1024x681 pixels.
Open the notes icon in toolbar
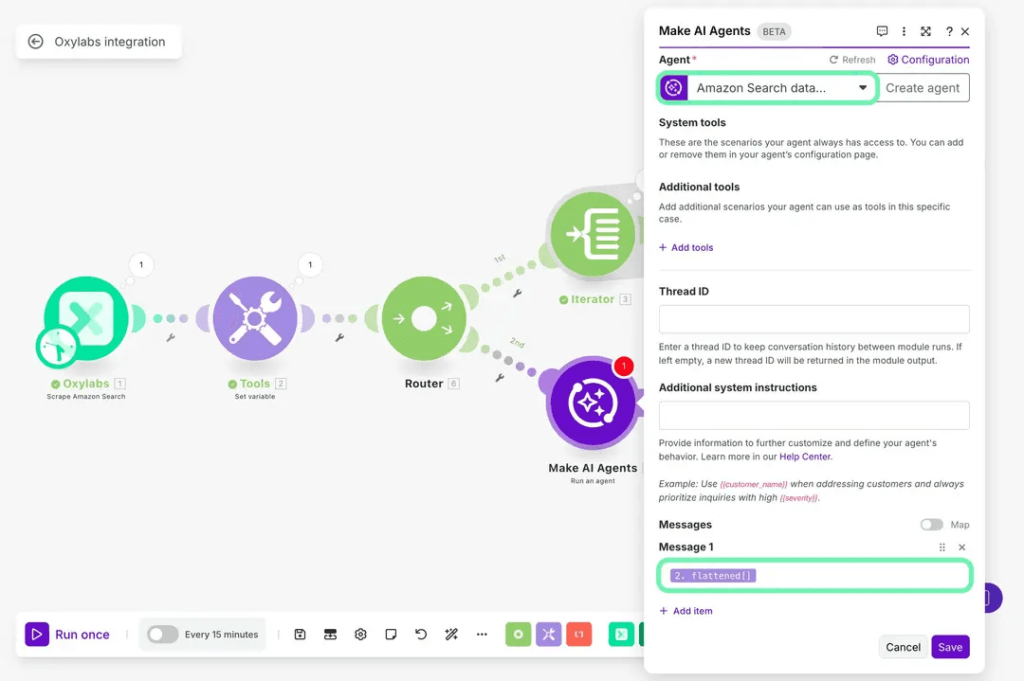(x=391, y=635)
